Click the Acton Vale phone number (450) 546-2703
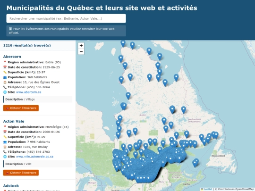This screenshot has width=255, height=191. (x=38, y=152)
